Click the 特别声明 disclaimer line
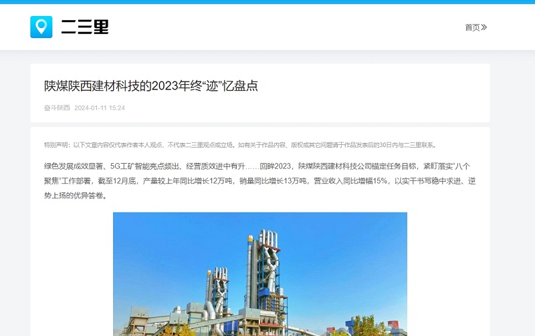The height and width of the screenshot is (336, 535). coord(240,145)
